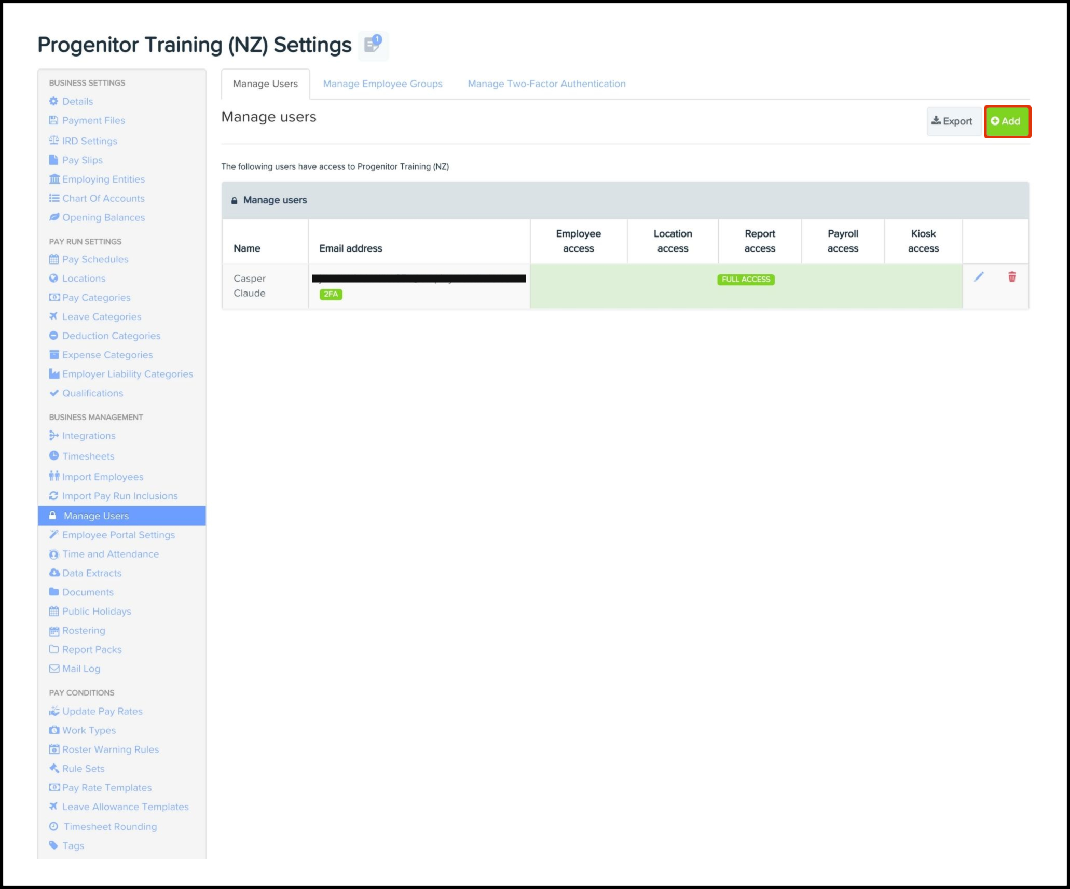Click the IRD Settings scales icon

[53, 141]
